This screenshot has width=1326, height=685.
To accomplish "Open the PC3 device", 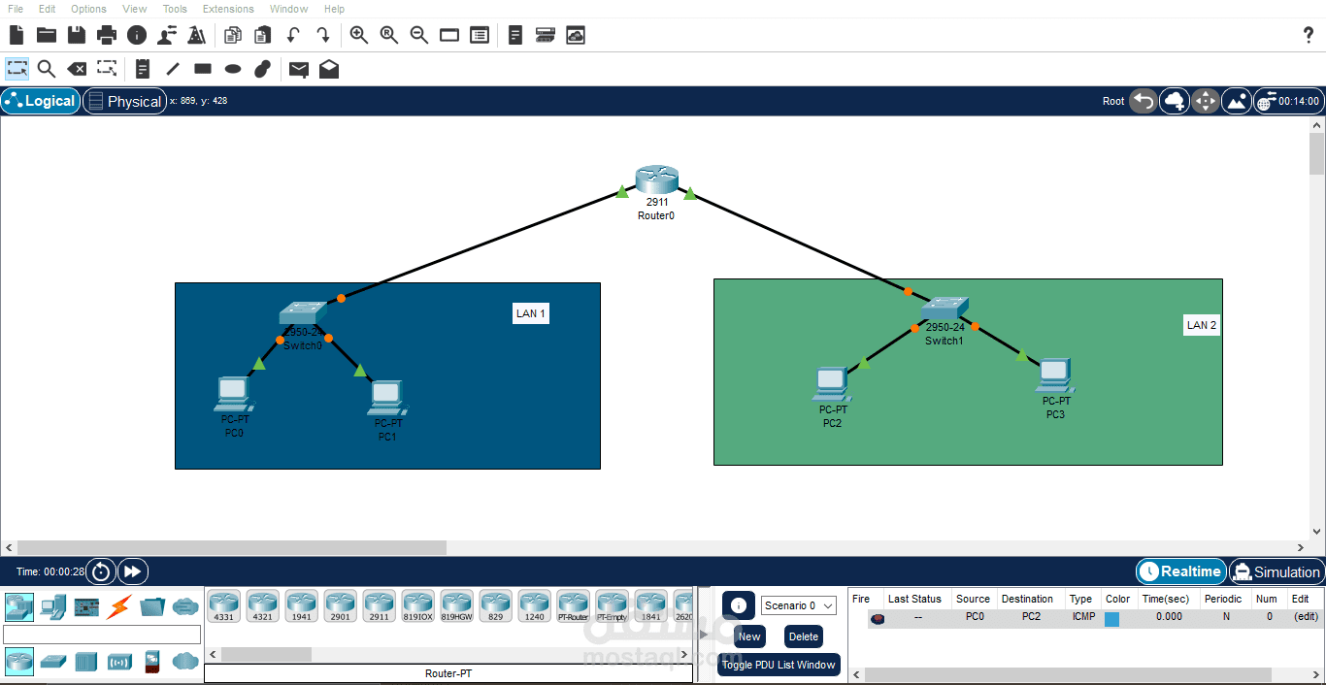I will click(x=1055, y=375).
